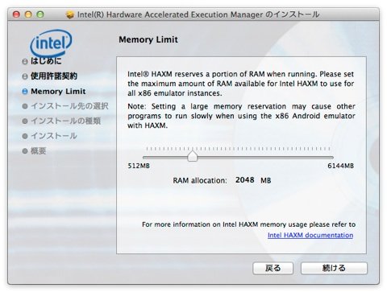387x292 pixels.
Task: Click the インストールの種類 step
Action: [61, 121]
